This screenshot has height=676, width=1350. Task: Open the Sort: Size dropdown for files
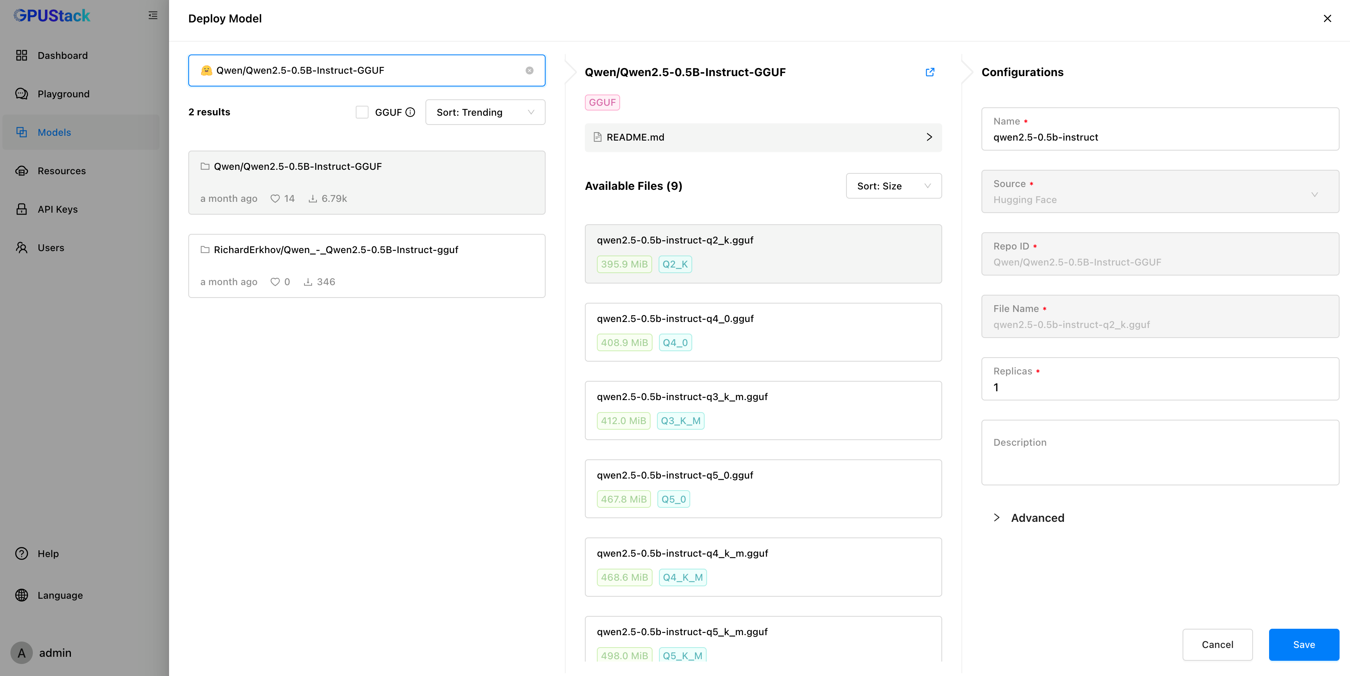(894, 185)
